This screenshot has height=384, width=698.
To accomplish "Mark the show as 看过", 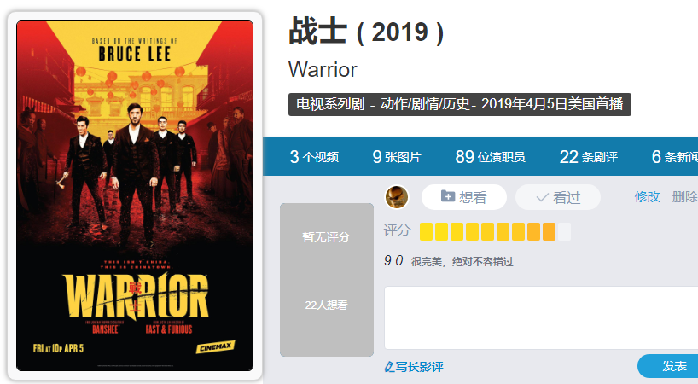I will pos(558,197).
